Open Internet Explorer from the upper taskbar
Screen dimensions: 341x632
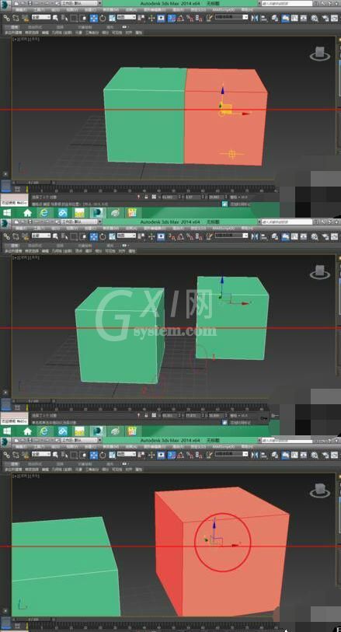coord(43,212)
